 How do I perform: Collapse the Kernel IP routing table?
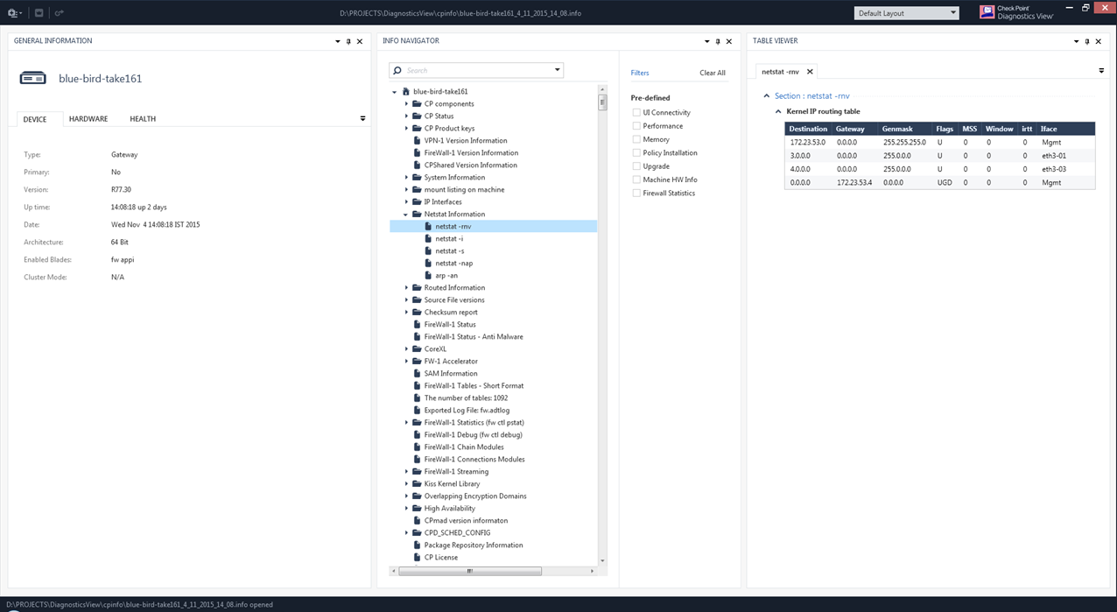pyautogui.click(x=778, y=112)
